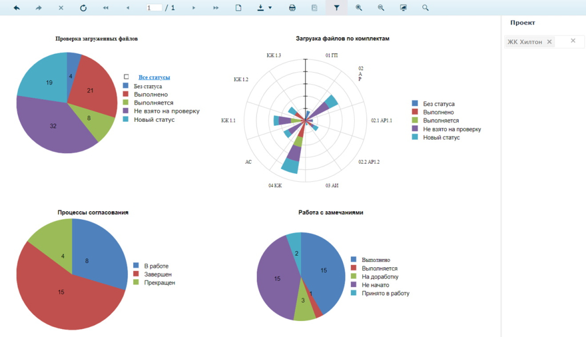Click the zoom in magnifier icon
Viewport: 586px width, 337px height.
(359, 8)
